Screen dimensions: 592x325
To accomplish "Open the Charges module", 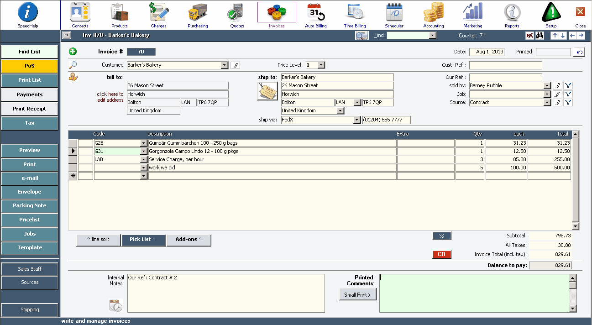I will point(159,15).
